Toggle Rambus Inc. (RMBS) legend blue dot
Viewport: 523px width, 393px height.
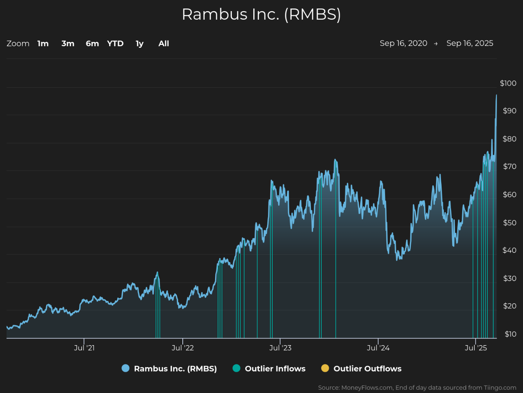(126, 368)
